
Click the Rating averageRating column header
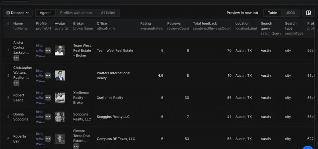pyautogui.click(x=152, y=26)
